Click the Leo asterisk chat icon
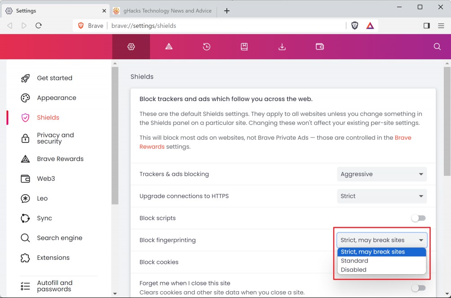This screenshot has width=451, height=298. 25,198
